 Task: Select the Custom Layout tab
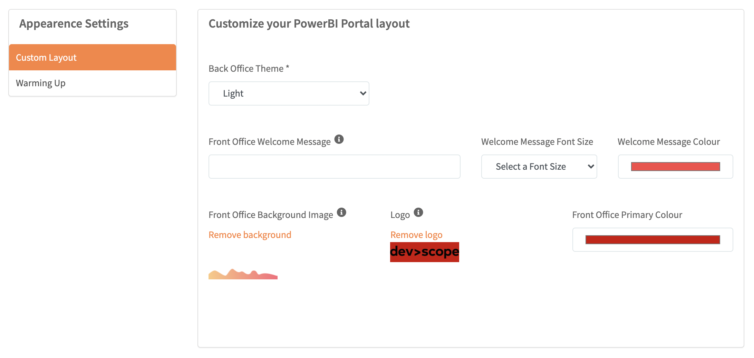93,57
